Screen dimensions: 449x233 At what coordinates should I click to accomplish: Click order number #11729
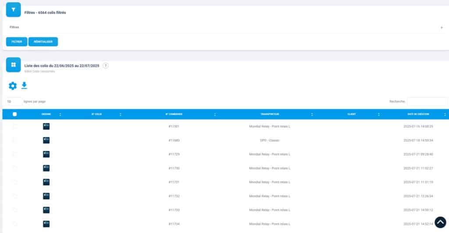point(174,154)
